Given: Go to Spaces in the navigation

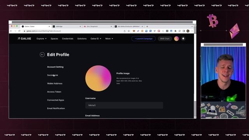Looking at the screenshot, I should click(x=54, y=38).
